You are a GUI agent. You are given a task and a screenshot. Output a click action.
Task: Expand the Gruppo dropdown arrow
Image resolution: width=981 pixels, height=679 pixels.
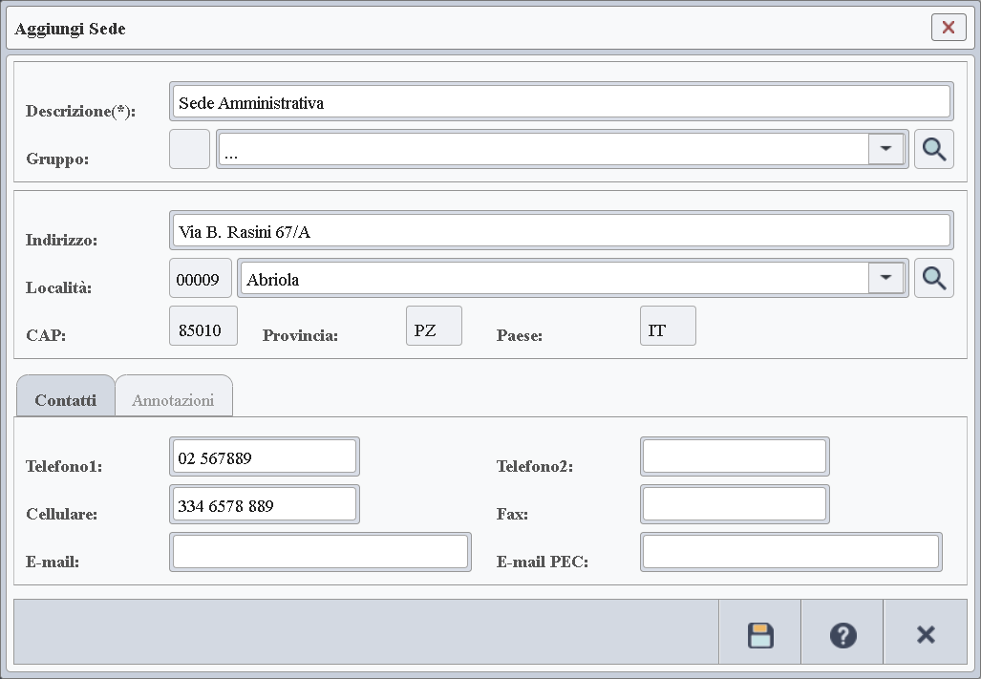(886, 150)
